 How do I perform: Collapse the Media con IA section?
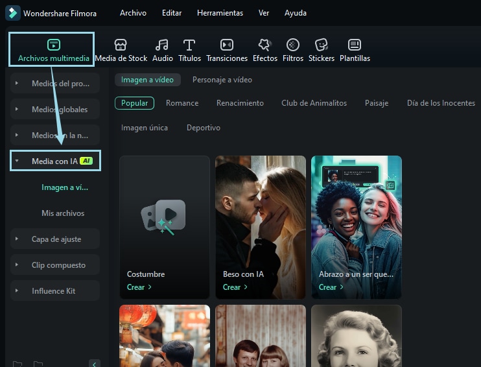tap(17, 161)
